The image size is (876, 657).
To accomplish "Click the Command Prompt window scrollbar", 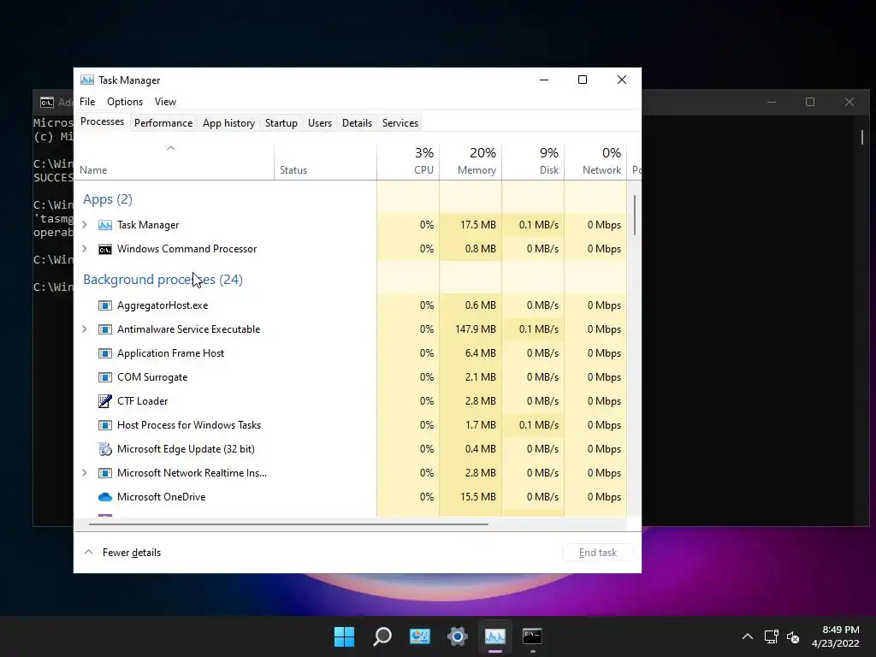I will point(862,137).
